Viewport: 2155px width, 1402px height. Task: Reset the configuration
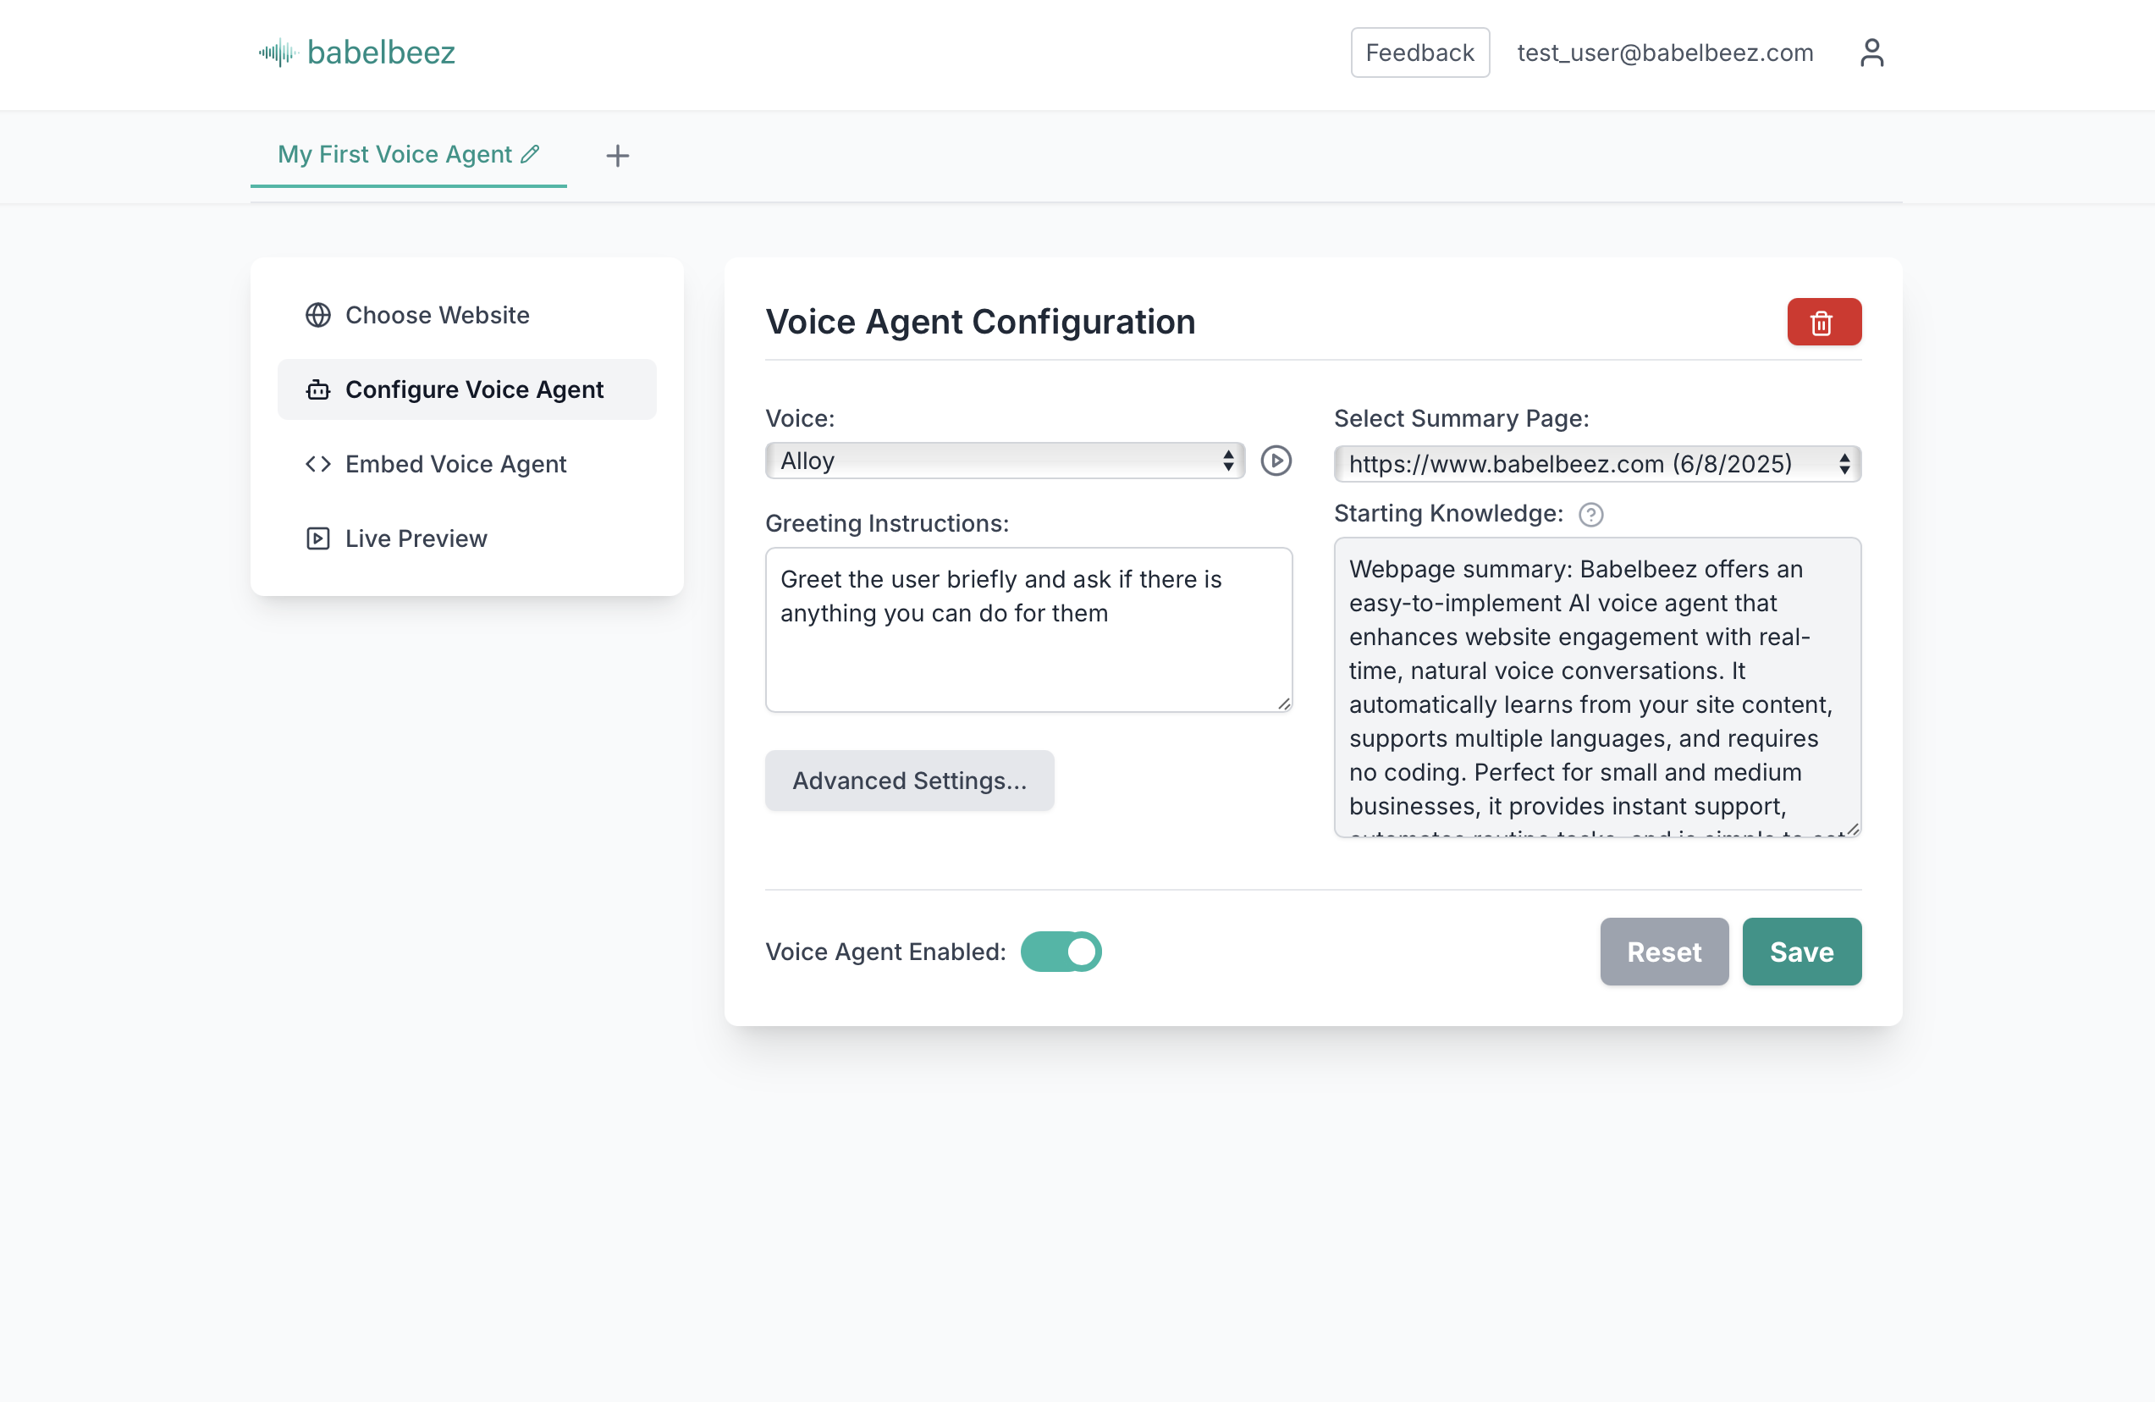(1663, 951)
